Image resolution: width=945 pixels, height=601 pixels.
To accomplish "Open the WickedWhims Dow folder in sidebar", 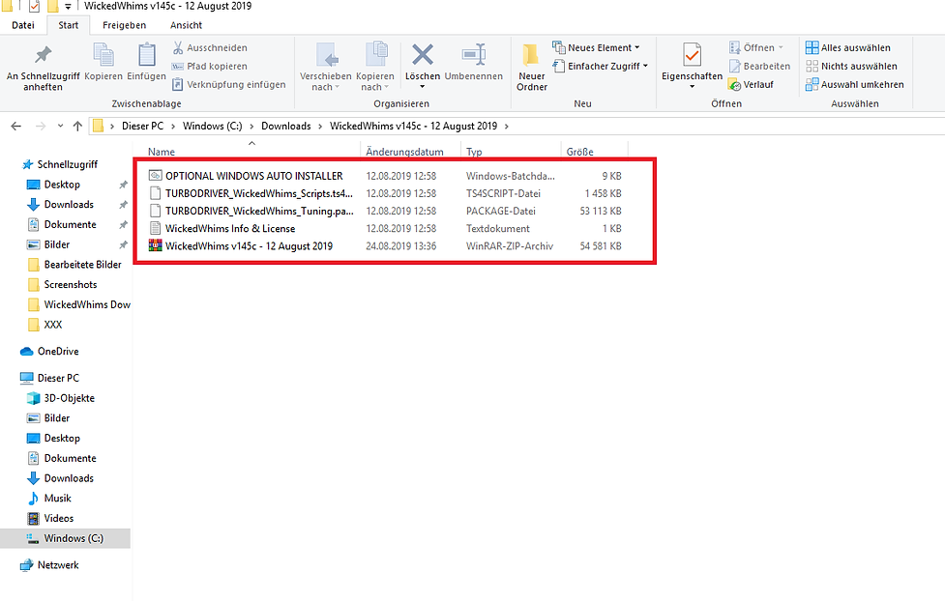I will point(87,304).
